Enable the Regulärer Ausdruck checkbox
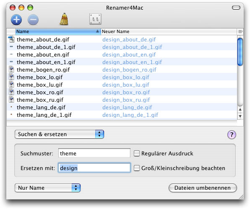The width and height of the screenshot is (250, 209). (x=136, y=153)
